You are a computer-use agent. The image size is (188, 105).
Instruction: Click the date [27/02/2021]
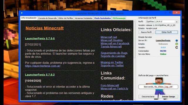point(33,45)
